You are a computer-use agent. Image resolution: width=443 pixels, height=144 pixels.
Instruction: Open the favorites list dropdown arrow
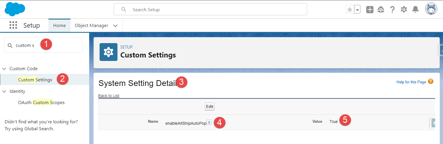coord(357,9)
